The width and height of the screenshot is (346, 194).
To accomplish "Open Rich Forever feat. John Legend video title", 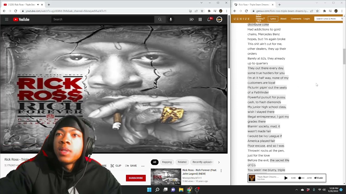I will 199,172.
